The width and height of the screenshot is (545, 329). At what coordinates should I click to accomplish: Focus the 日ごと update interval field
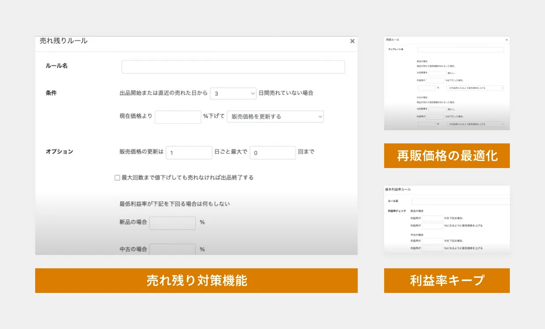click(x=189, y=153)
